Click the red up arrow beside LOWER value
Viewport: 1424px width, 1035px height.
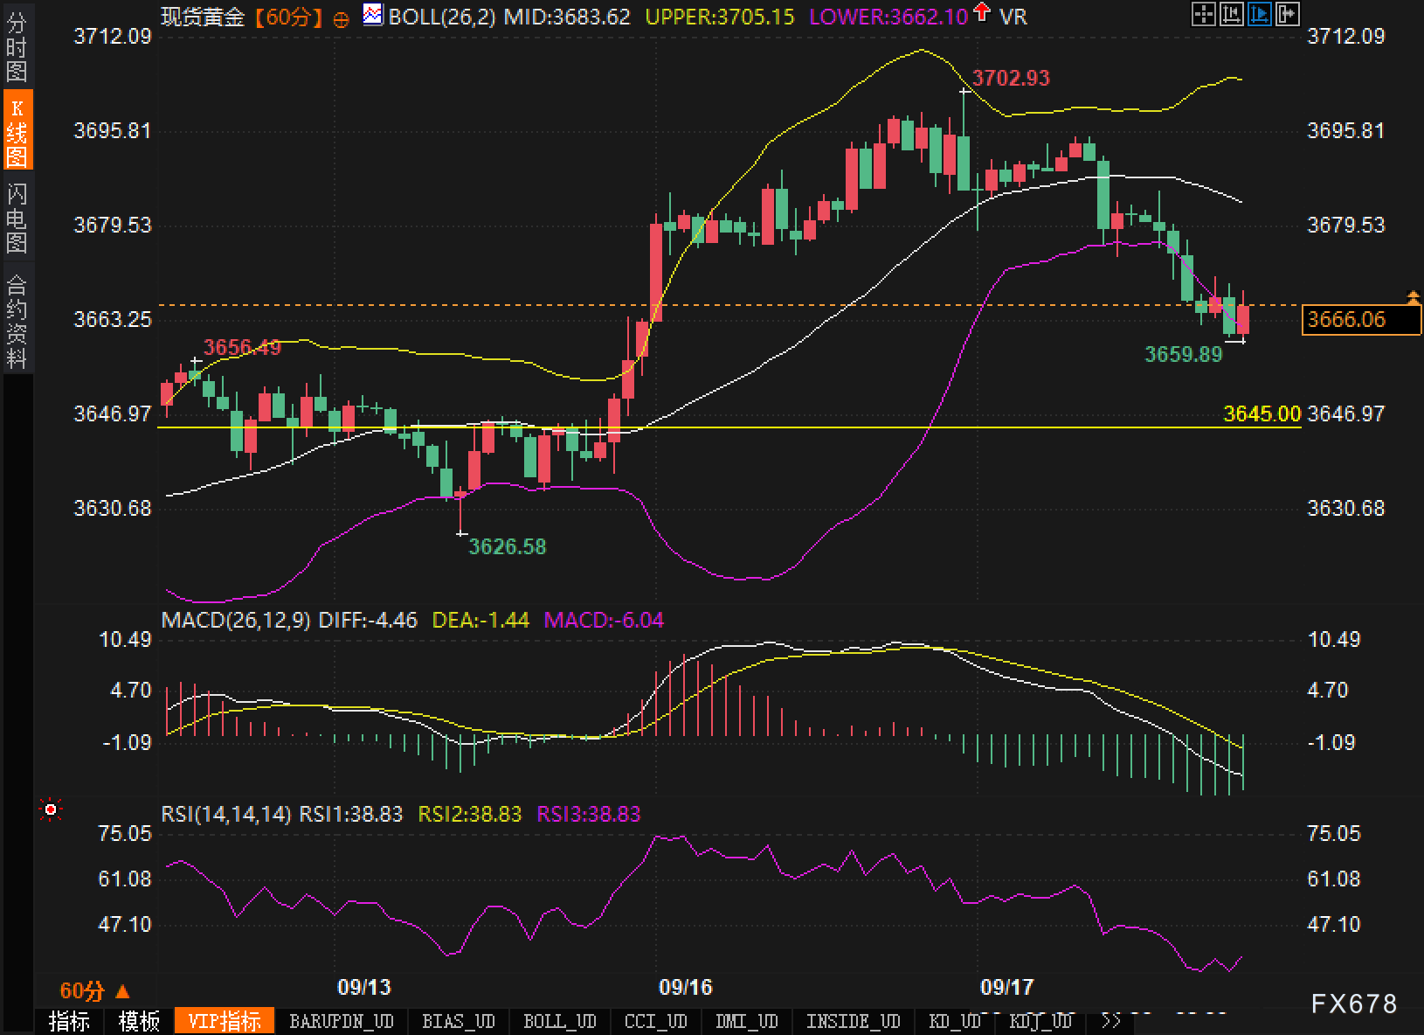point(983,13)
